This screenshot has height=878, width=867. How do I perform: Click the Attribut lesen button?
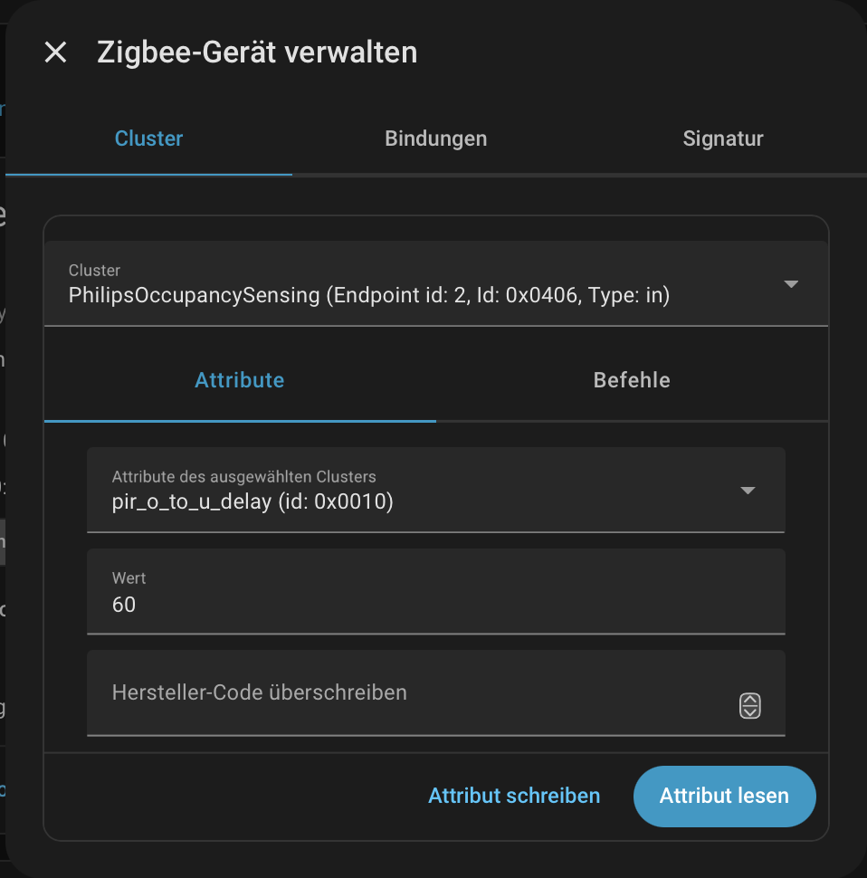point(724,796)
